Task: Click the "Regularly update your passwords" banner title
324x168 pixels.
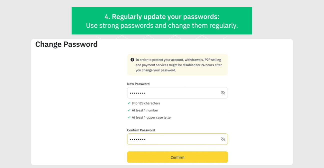Action: tap(162, 17)
